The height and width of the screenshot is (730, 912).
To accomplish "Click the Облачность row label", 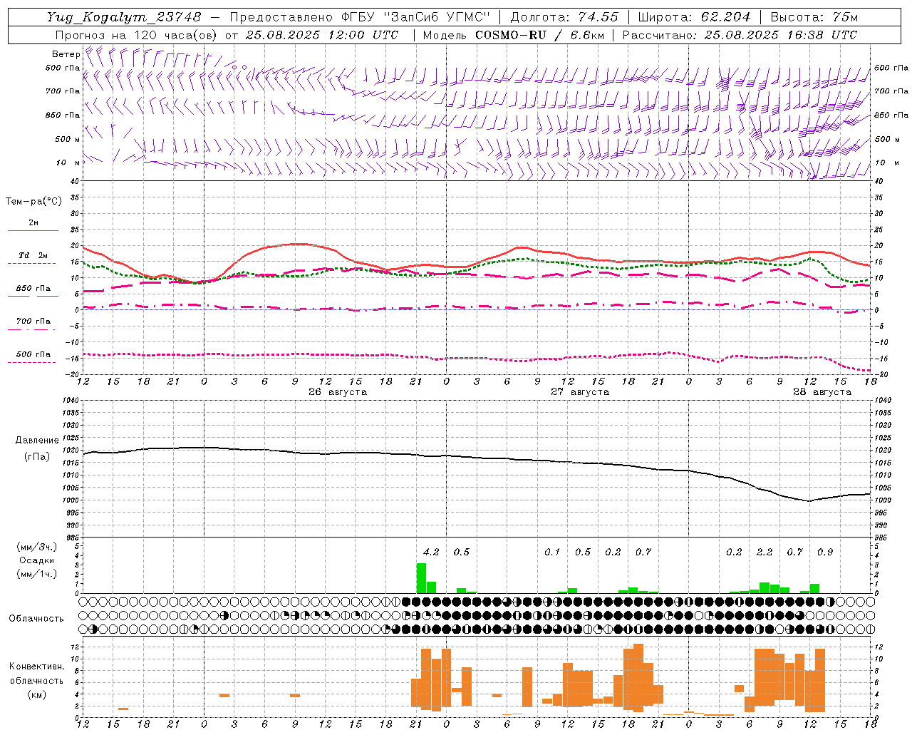I will point(36,618).
